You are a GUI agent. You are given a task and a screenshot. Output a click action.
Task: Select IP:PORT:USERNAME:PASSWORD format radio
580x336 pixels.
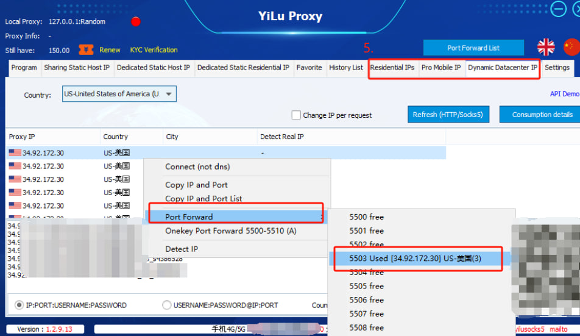coord(19,305)
